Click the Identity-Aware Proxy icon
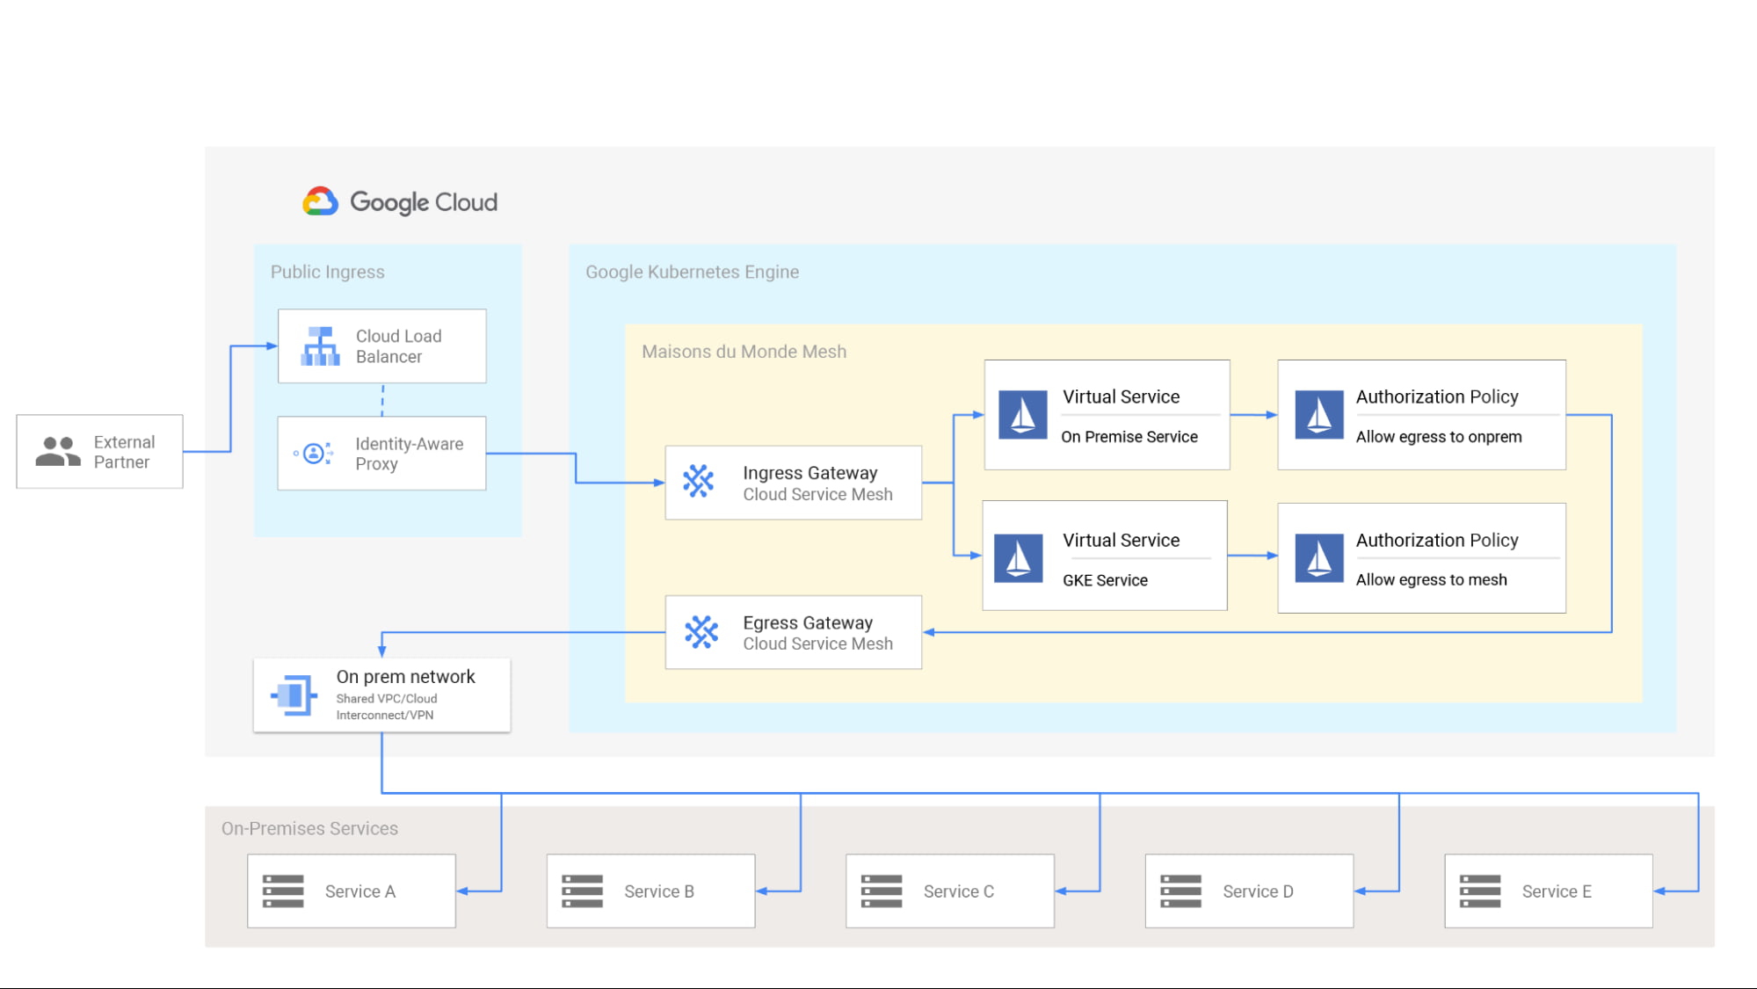 (x=314, y=454)
